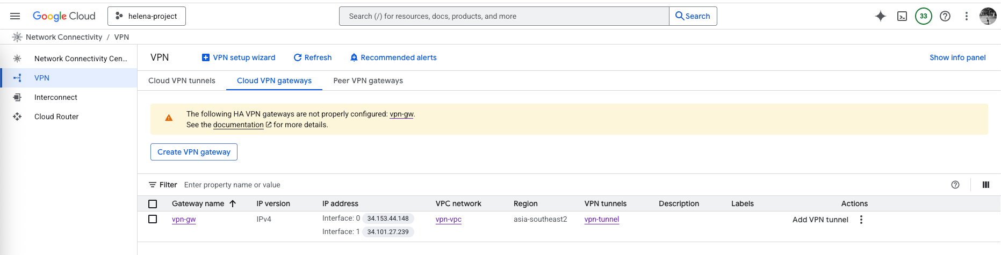
Task: Open the main navigation hamburger menu
Action: [15, 16]
